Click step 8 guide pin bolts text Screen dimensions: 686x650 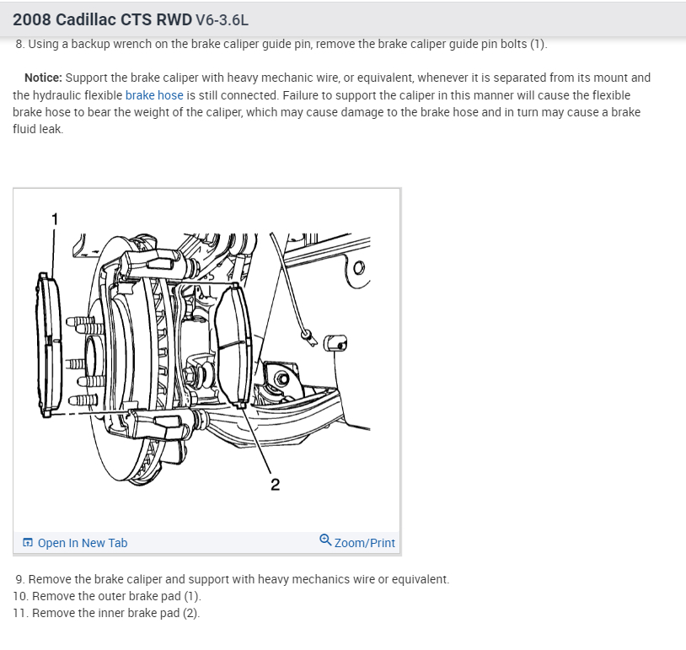281,44
